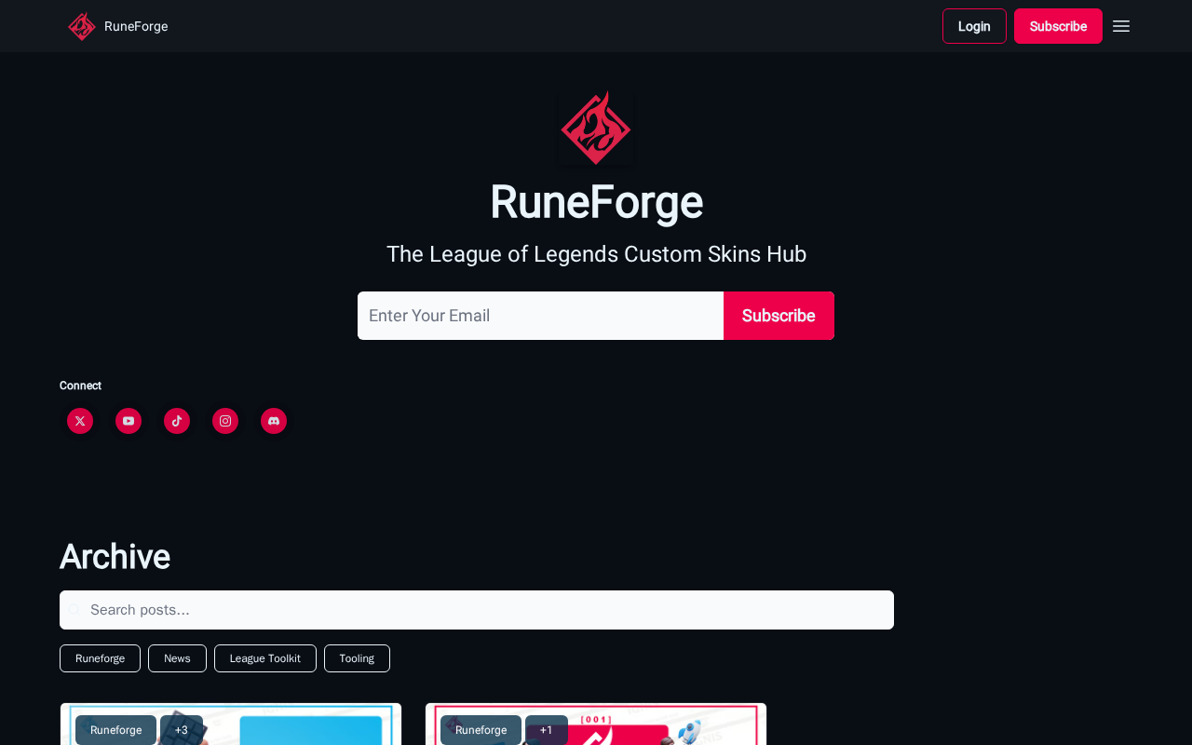Click the Login button
The width and height of the screenshot is (1192, 745).
[974, 26]
